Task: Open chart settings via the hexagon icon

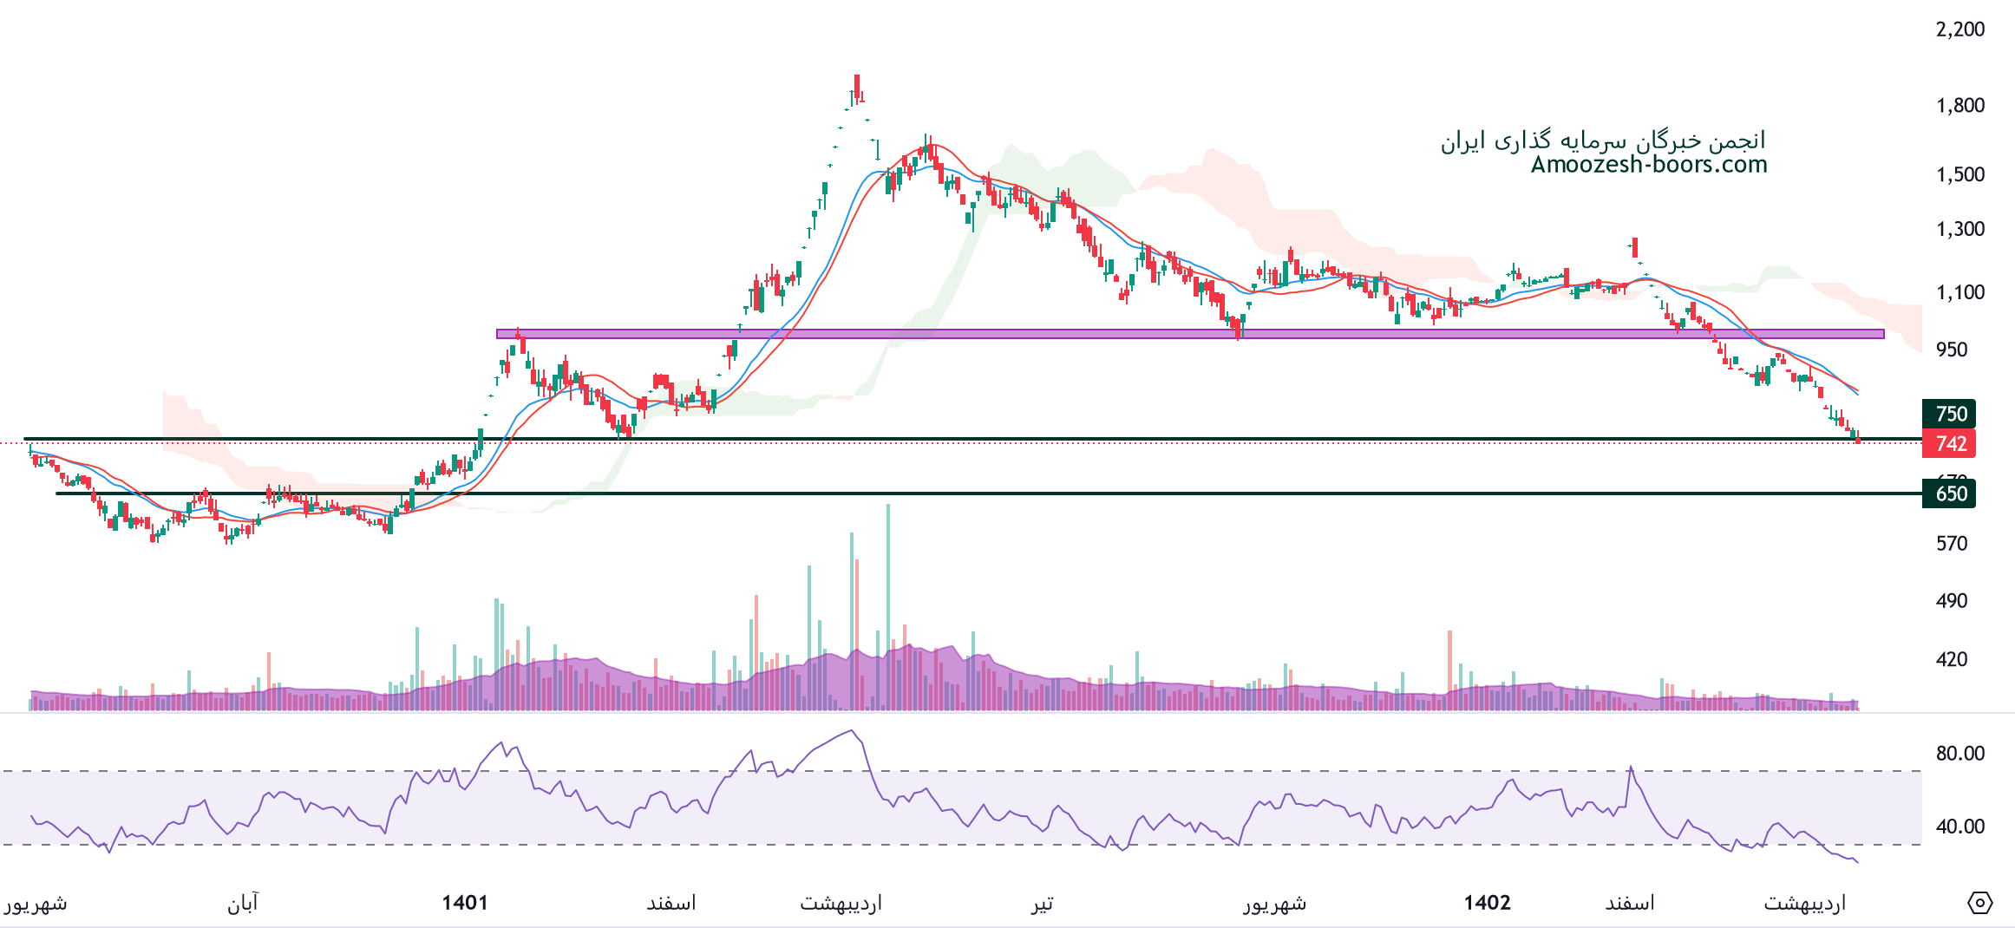Action: (1979, 903)
